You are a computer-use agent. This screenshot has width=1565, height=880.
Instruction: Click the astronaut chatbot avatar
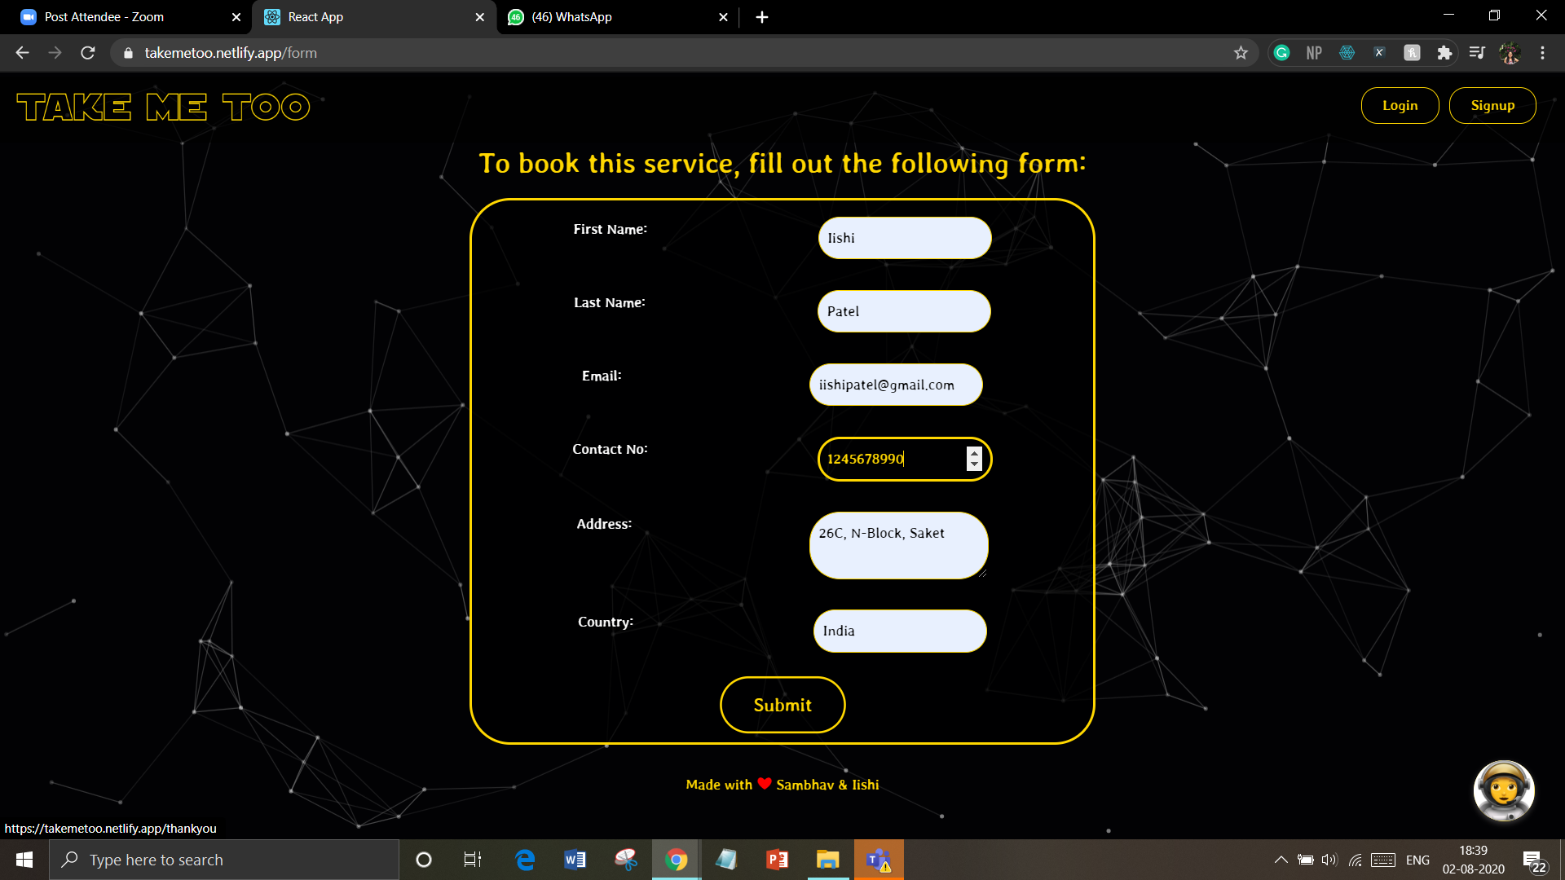pyautogui.click(x=1504, y=790)
